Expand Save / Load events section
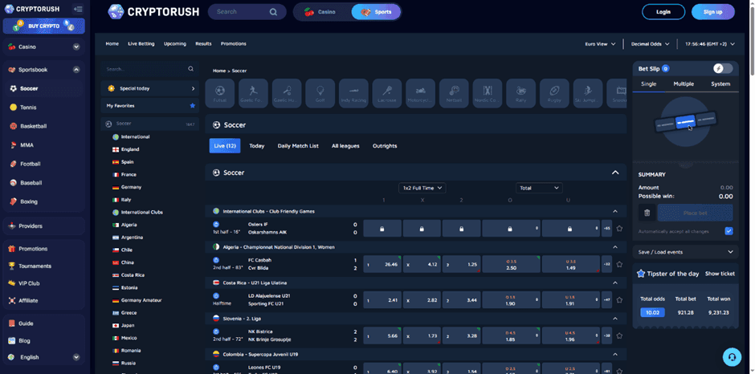 point(685,252)
